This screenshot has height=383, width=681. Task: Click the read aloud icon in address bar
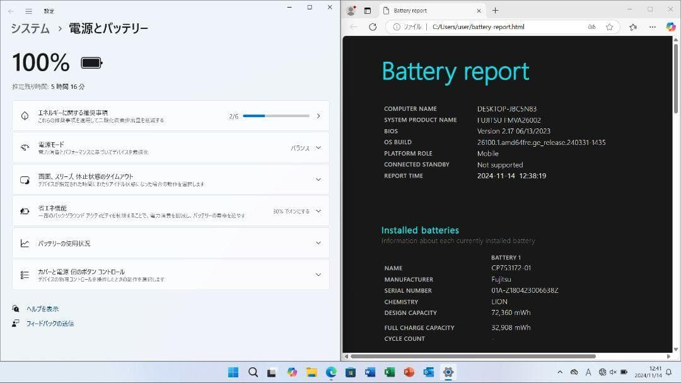[x=591, y=26]
